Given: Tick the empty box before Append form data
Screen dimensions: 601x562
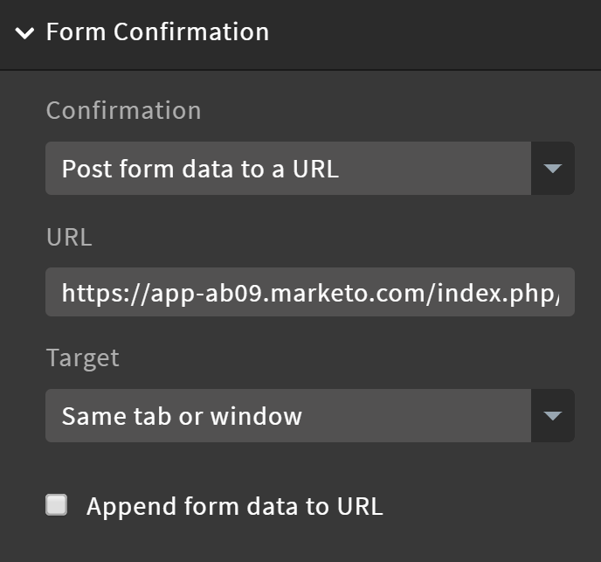Looking at the screenshot, I should coord(56,505).
